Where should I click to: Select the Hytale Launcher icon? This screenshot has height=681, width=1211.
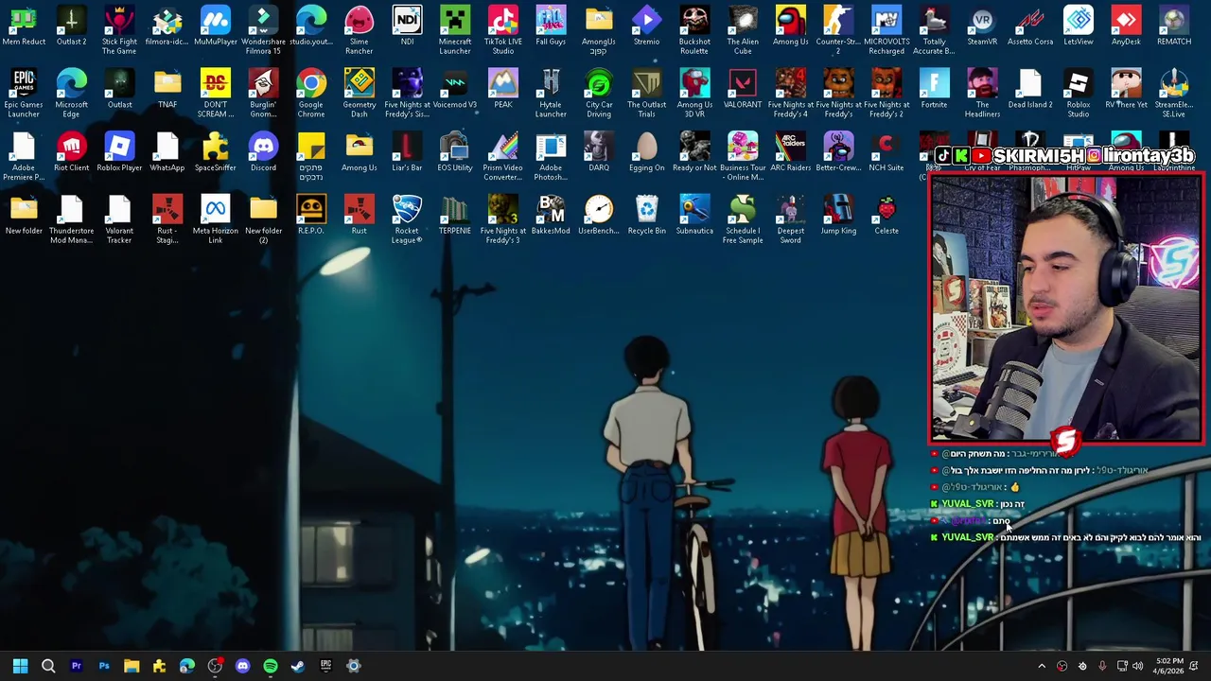pos(551,93)
